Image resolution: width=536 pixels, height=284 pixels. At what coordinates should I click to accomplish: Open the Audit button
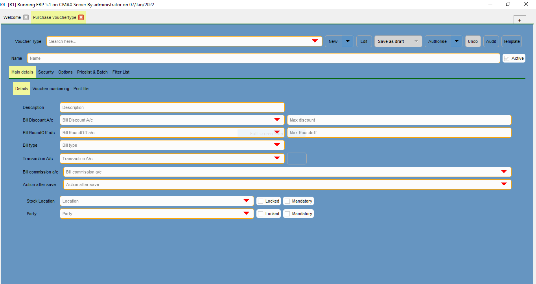491,41
